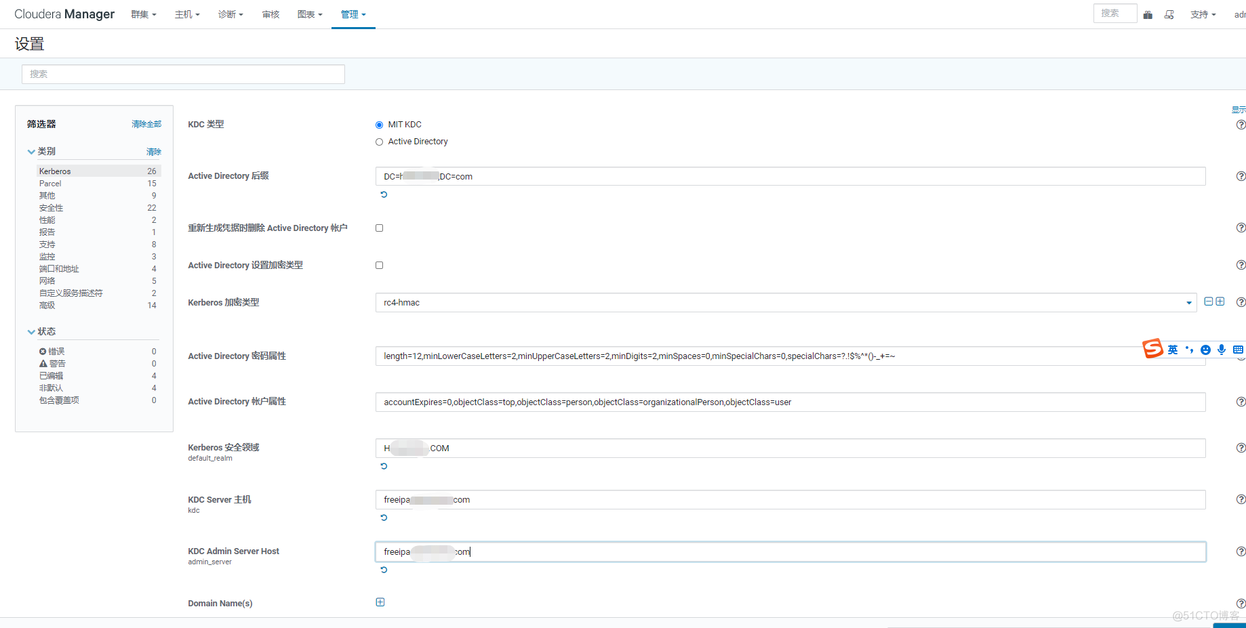Go to Cloudera Manager home logo

coord(64,14)
